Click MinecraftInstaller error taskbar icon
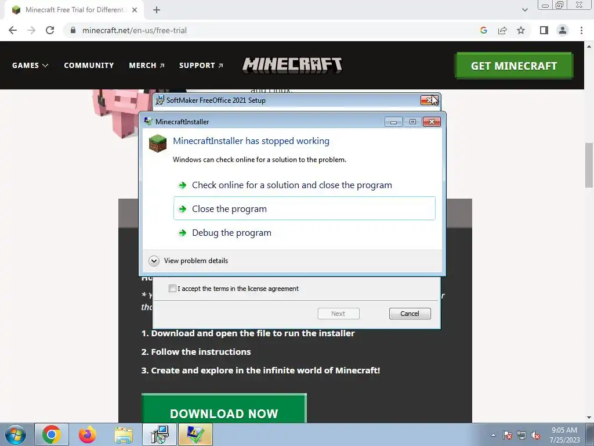 tap(195, 434)
